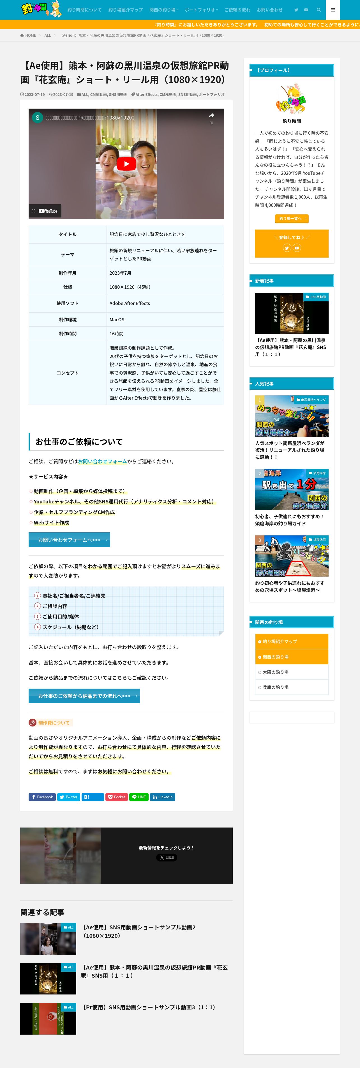Go to HOME breadcrumb
Image resolution: width=360 pixels, height=1068 pixels.
coord(28,35)
